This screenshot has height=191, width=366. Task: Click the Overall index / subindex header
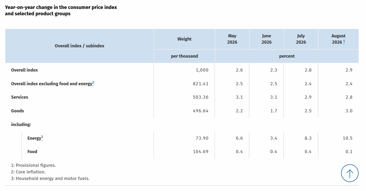(79, 46)
